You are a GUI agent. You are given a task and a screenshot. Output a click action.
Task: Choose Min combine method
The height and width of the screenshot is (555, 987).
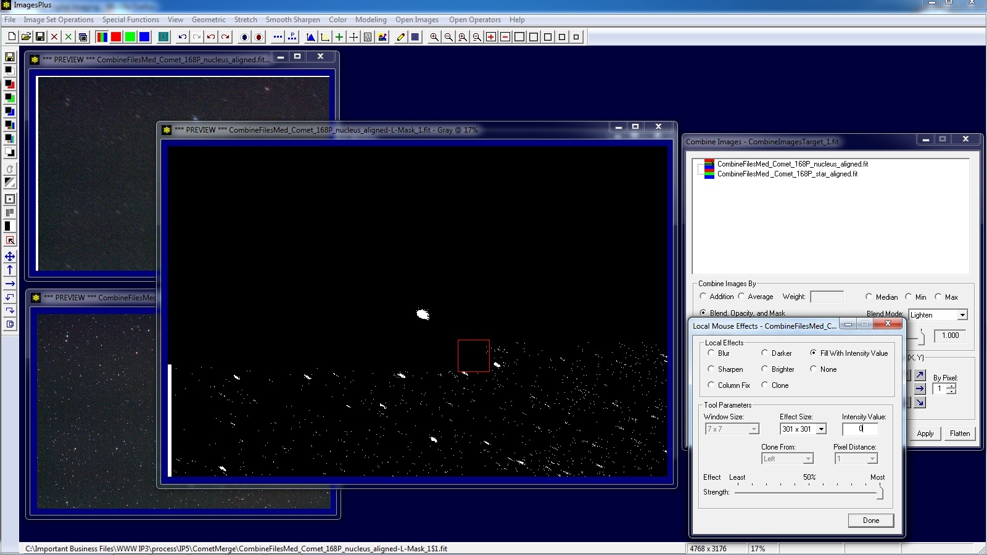click(x=916, y=297)
